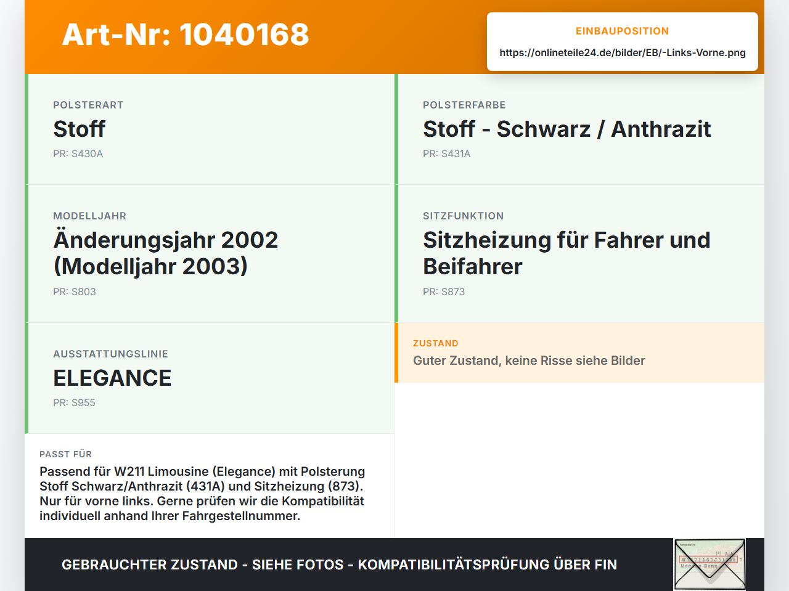The image size is (789, 591).
Task: Click the SITZFUNKTION label
Action: [x=464, y=216]
